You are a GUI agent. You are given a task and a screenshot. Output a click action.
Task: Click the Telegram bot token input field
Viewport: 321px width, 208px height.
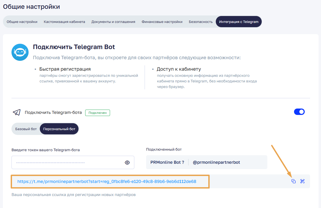point(67,162)
